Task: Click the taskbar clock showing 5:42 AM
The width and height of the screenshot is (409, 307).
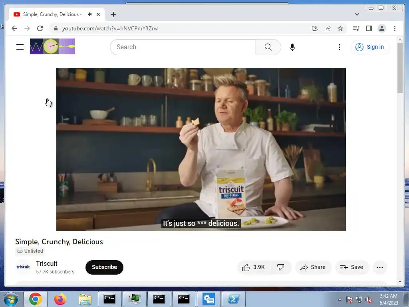Action: 389,299
